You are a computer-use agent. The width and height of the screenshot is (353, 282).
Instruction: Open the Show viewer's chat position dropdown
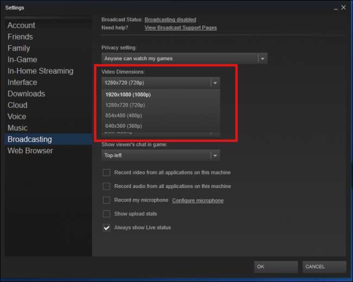point(161,155)
